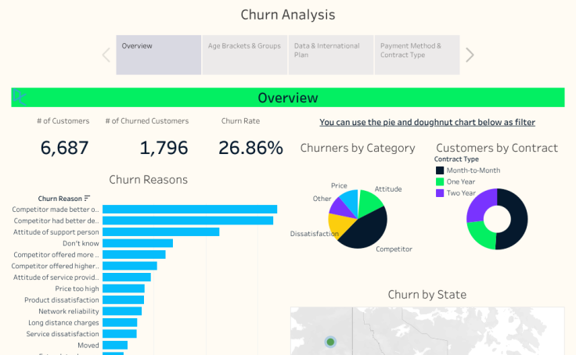Open the Overview tab
576x355 pixels.
(159, 55)
